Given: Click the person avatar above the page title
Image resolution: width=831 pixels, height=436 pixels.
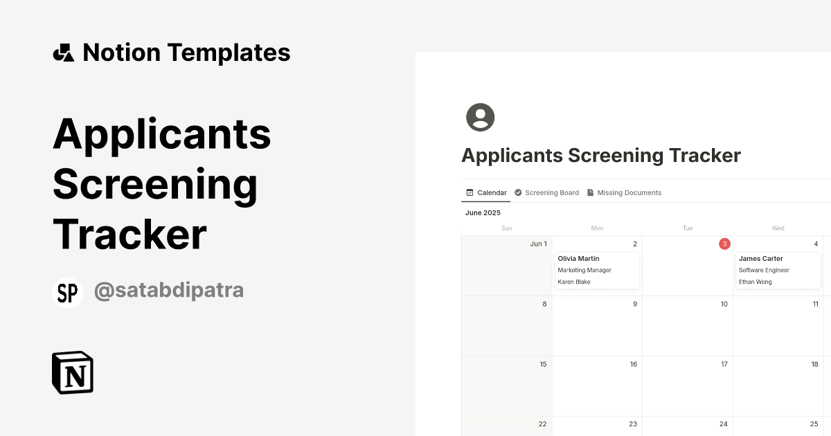Looking at the screenshot, I should point(479,118).
